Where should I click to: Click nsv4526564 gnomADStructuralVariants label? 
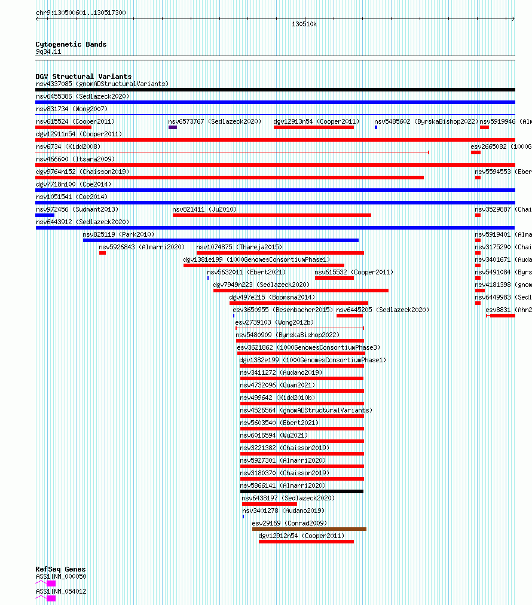(x=306, y=410)
